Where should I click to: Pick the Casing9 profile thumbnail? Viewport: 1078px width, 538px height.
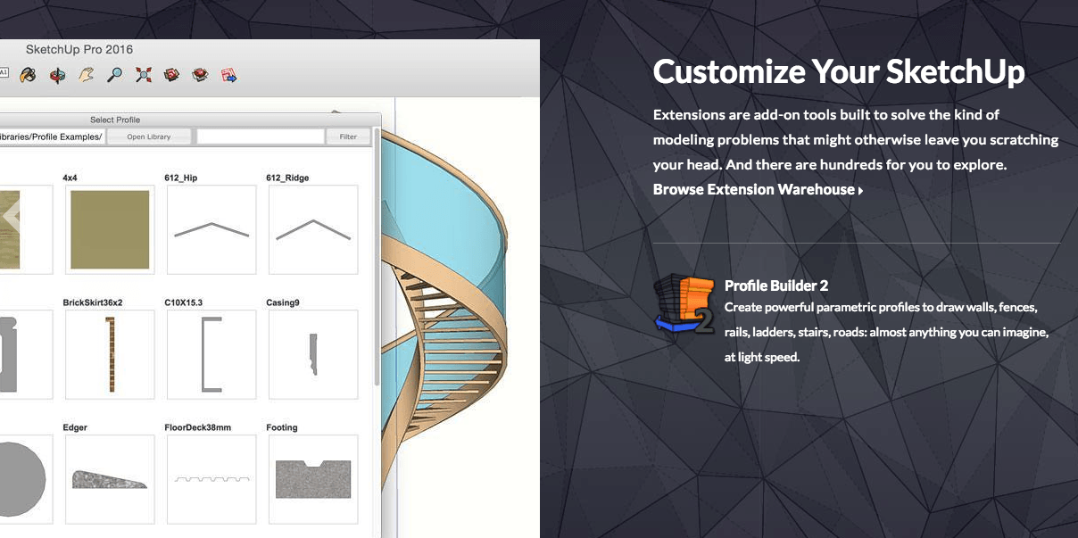click(313, 354)
